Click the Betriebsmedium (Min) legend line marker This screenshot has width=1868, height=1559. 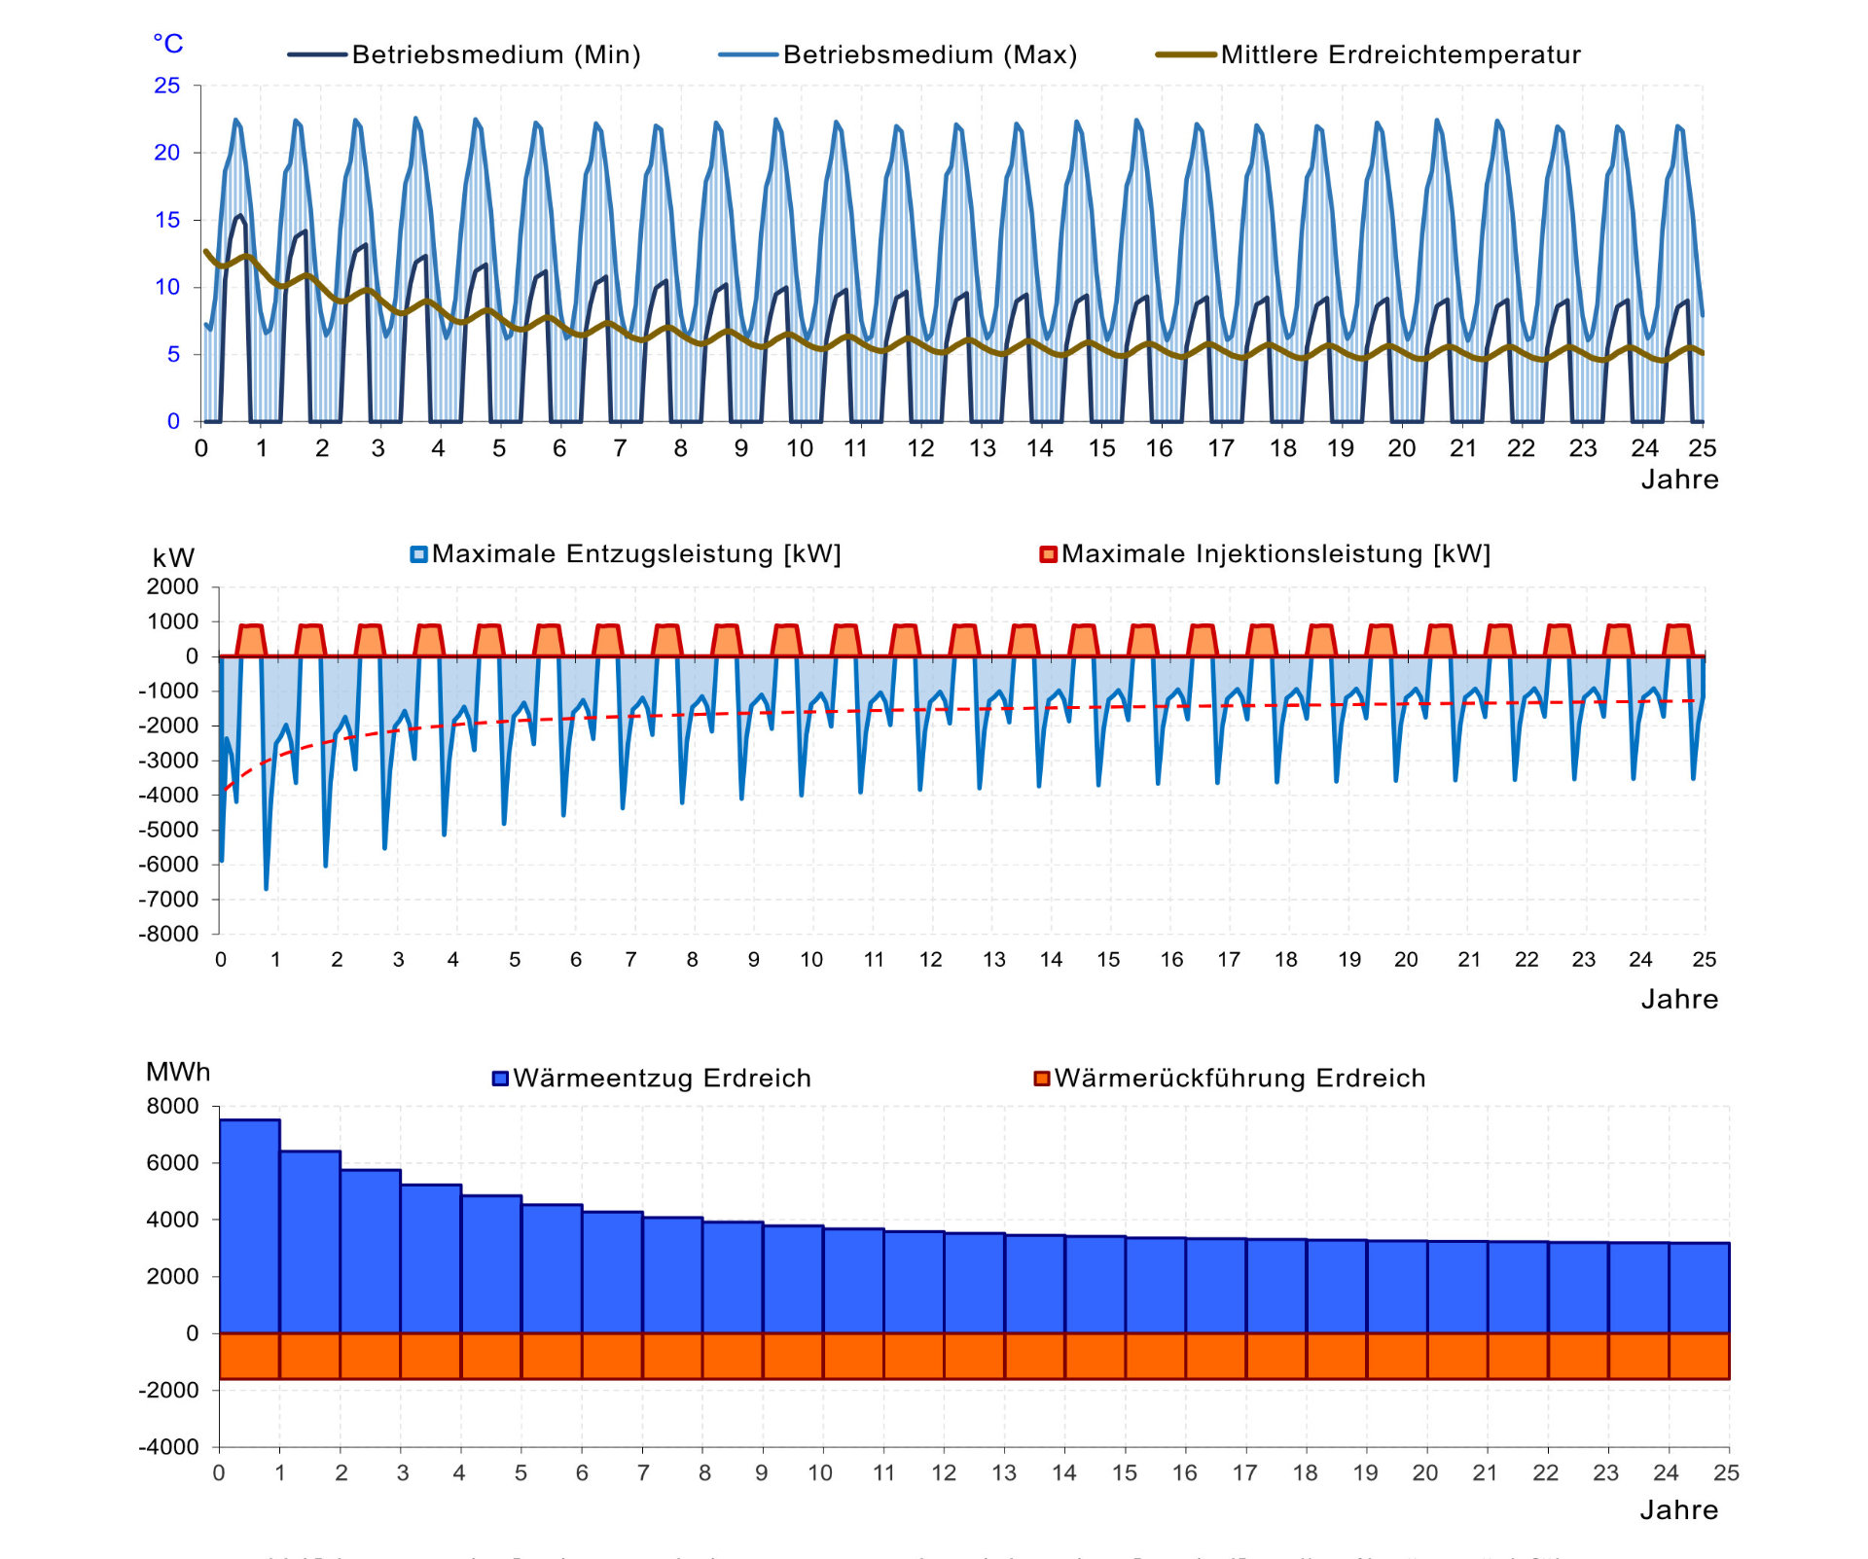pos(317,54)
